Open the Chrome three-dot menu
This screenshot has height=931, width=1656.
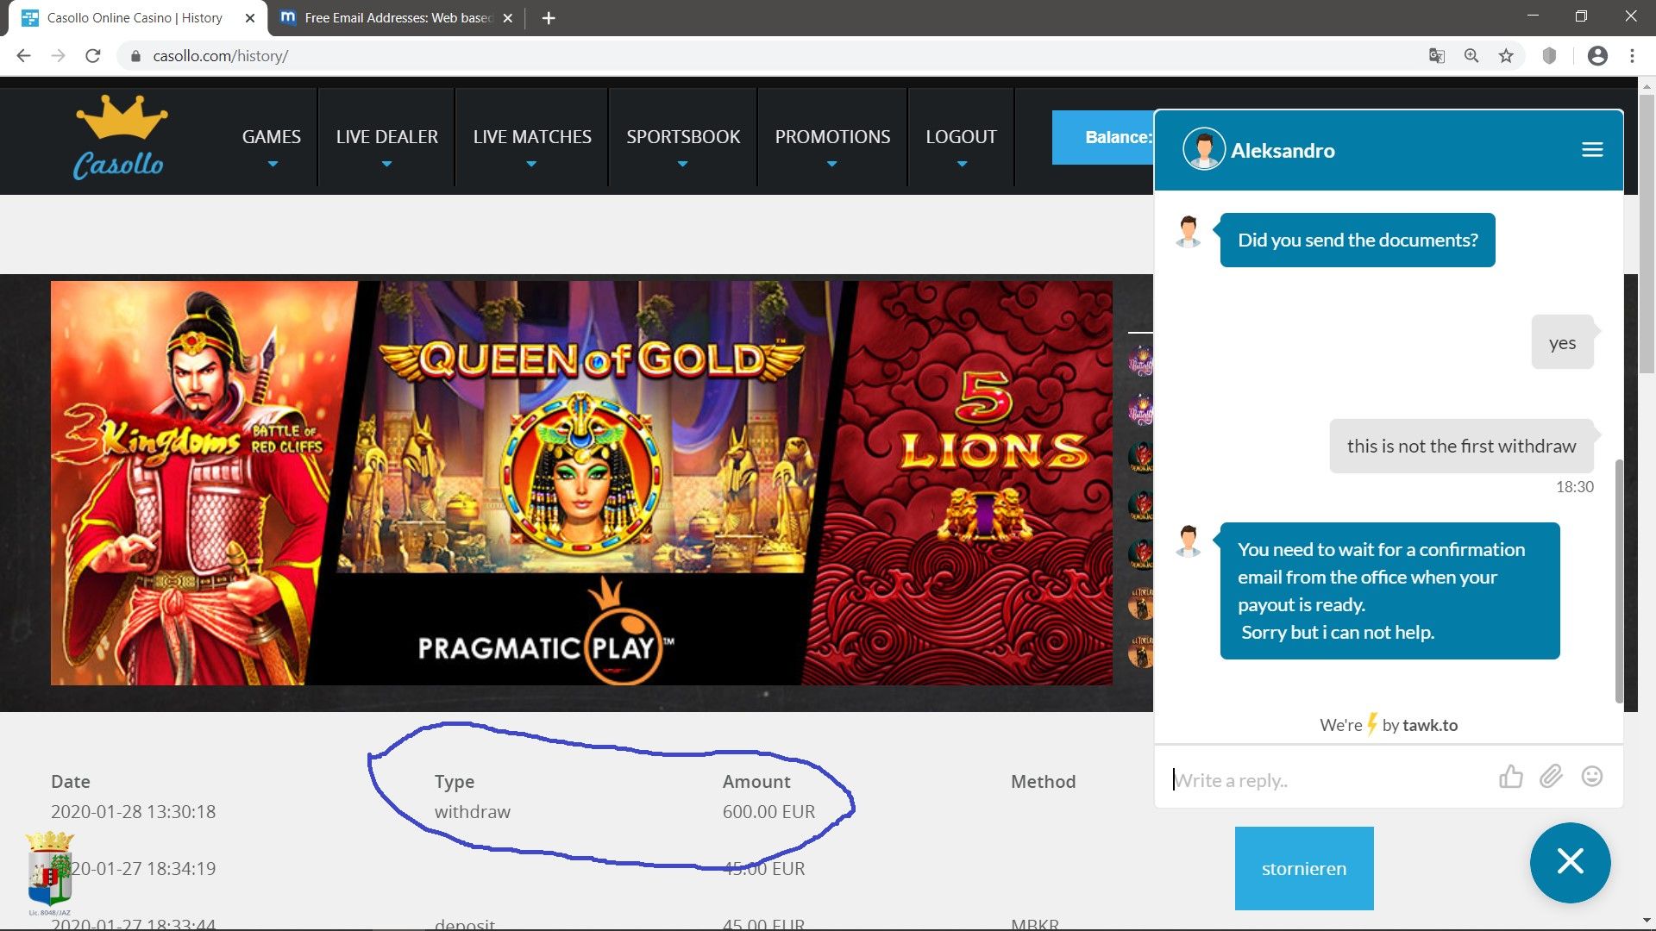coord(1632,56)
